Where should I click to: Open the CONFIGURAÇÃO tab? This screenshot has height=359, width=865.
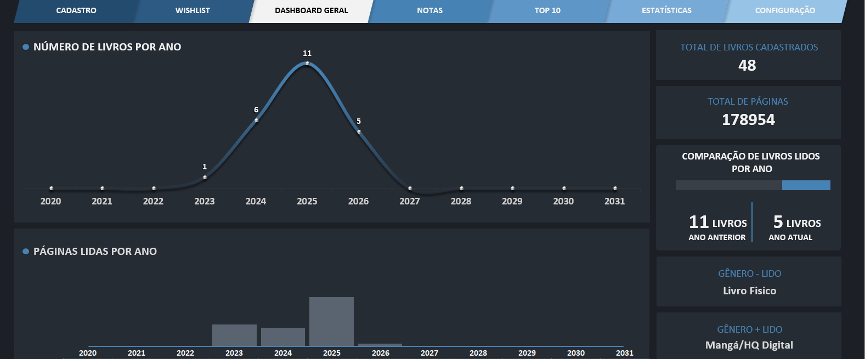[785, 11]
